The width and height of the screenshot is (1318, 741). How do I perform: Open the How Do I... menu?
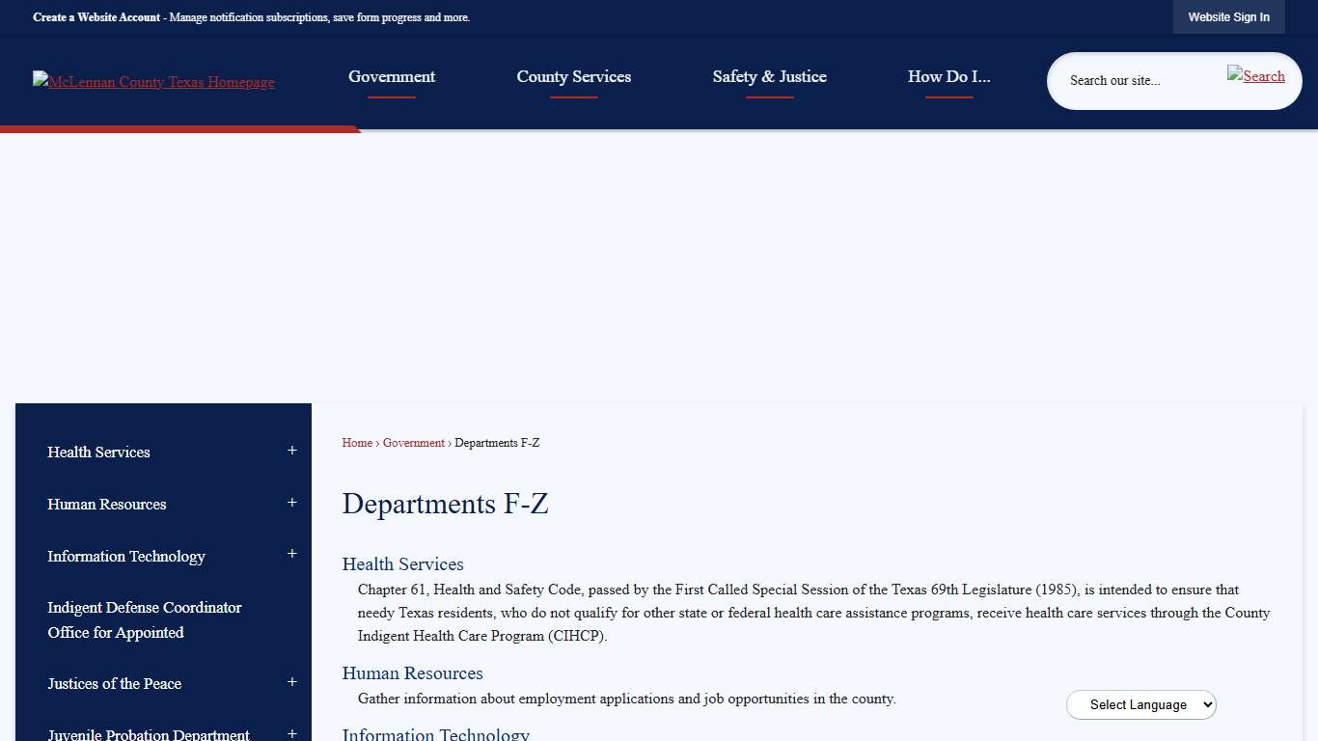click(x=948, y=76)
